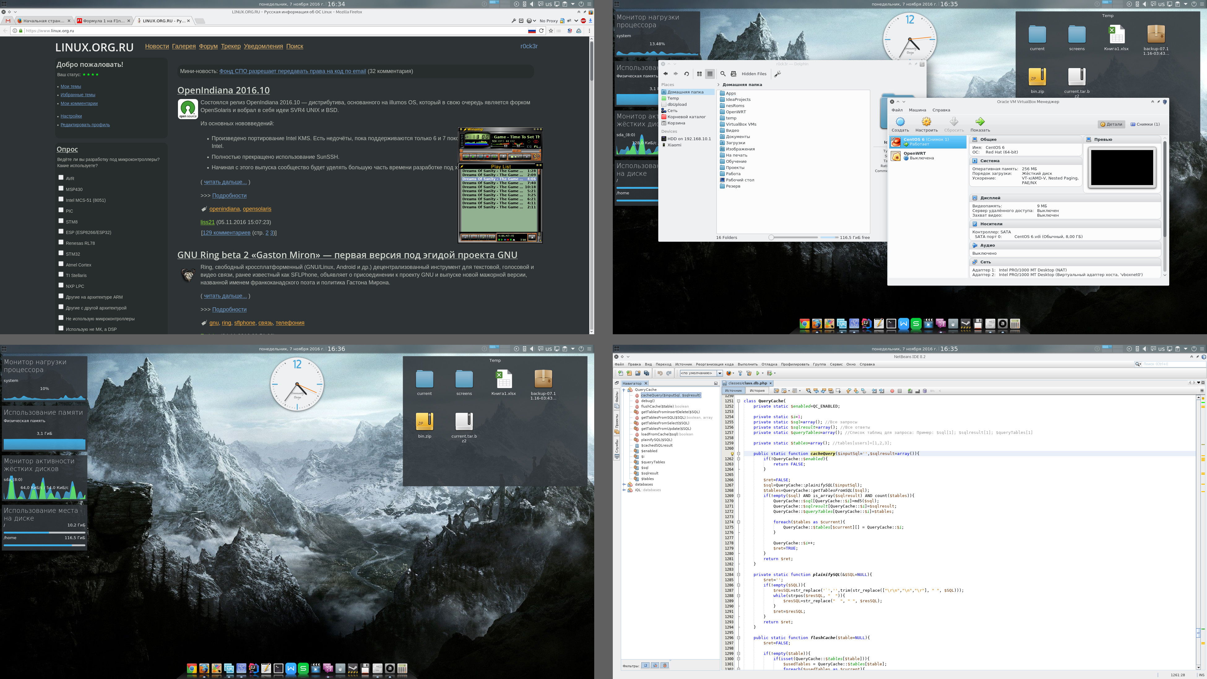1207x679 pixels.
Task: Check the NXP LPC poll option
Action: pos(61,285)
